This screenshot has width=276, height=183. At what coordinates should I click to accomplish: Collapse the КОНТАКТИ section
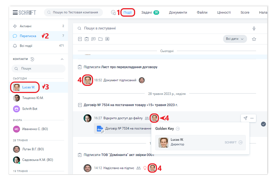coord(62,59)
